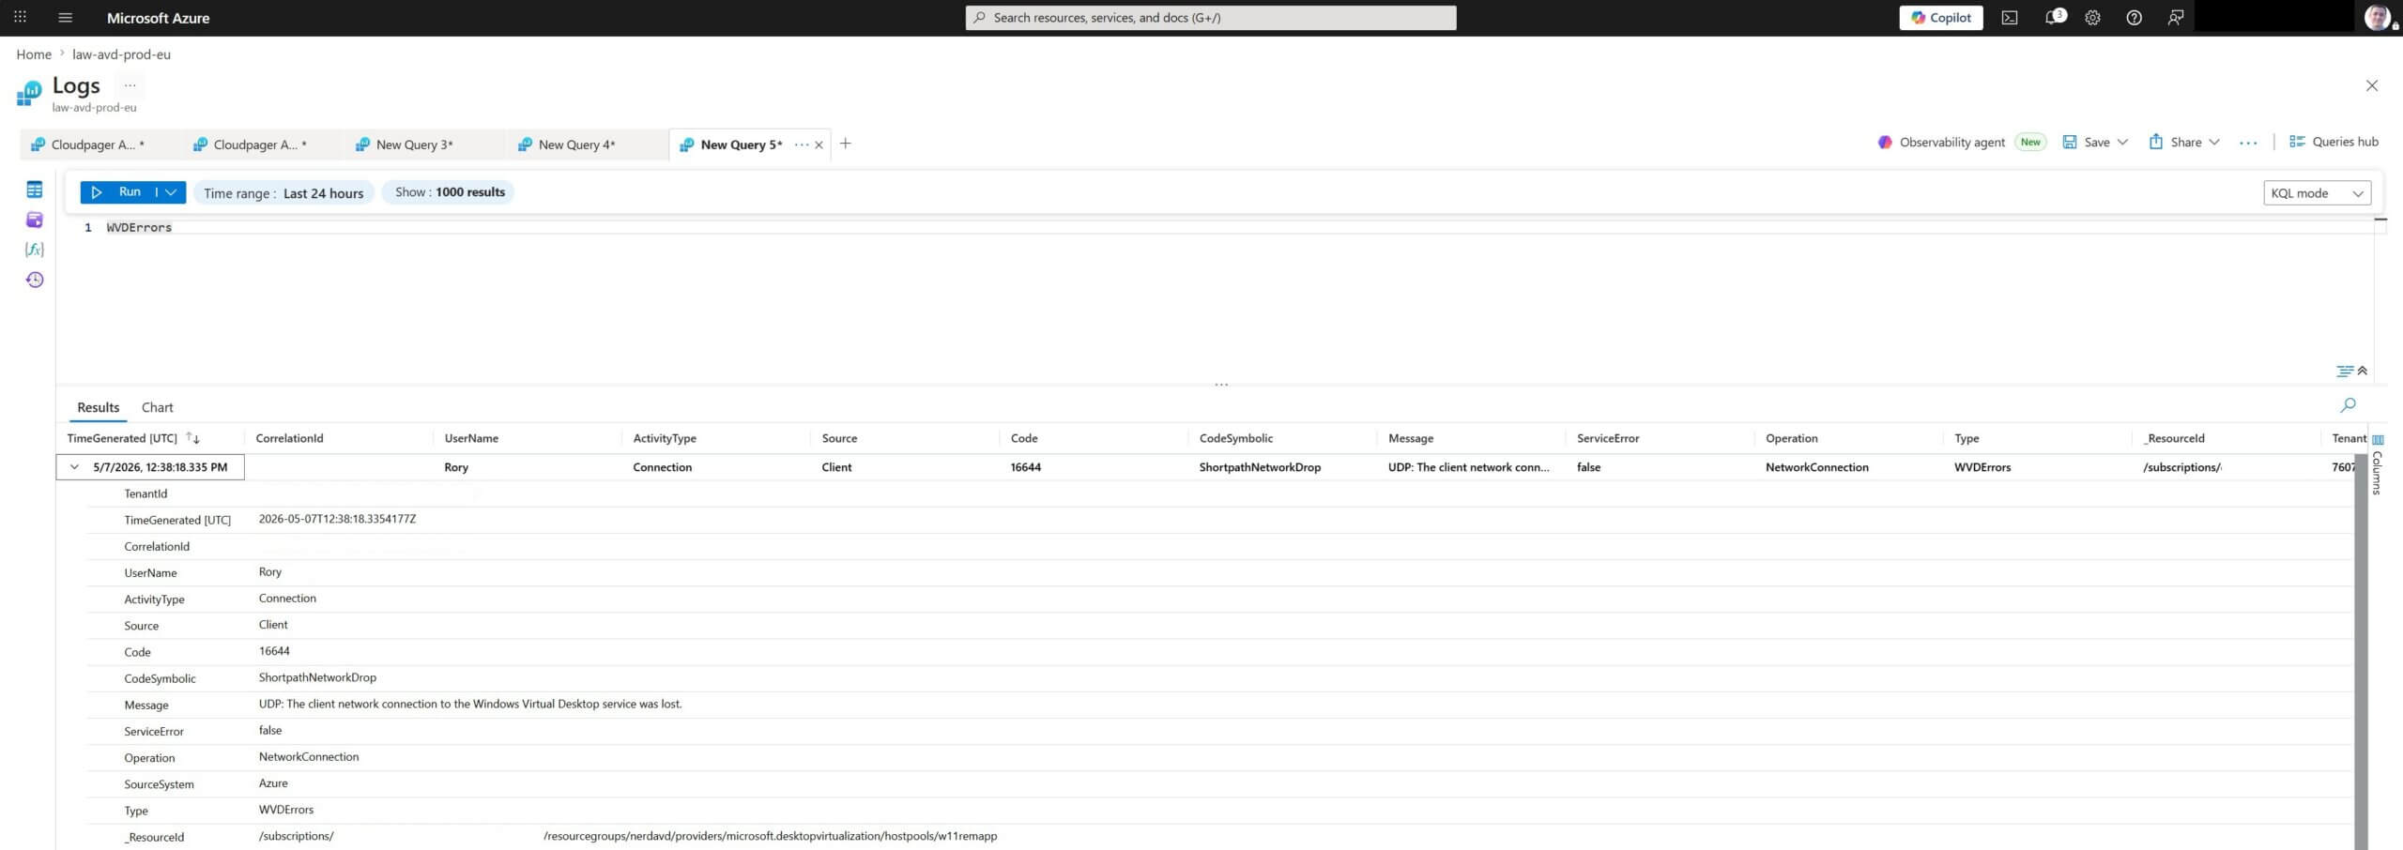Image resolution: width=2403 pixels, height=850 pixels.
Task: Click Message detail value text
Action: click(470, 704)
